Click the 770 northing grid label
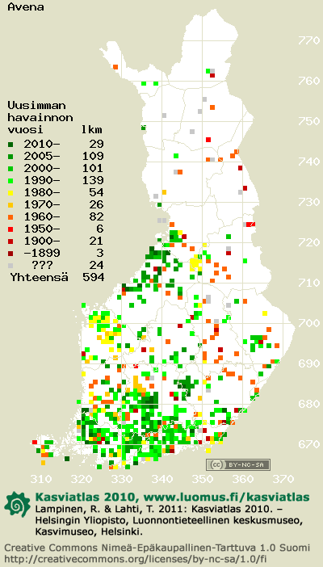The image size is (323, 567). click(309, 40)
